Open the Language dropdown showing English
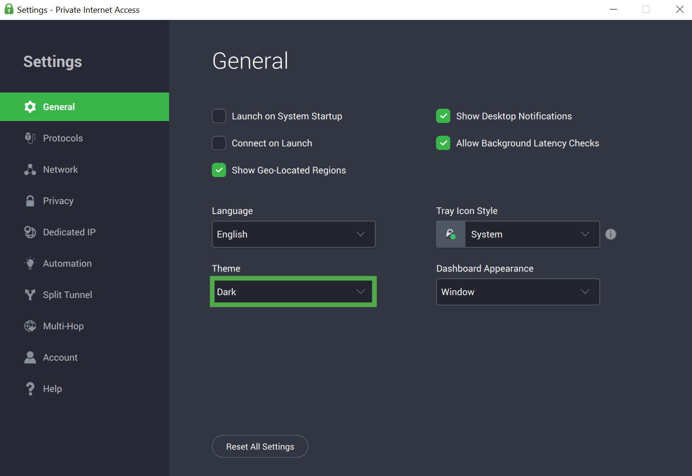 pos(294,234)
